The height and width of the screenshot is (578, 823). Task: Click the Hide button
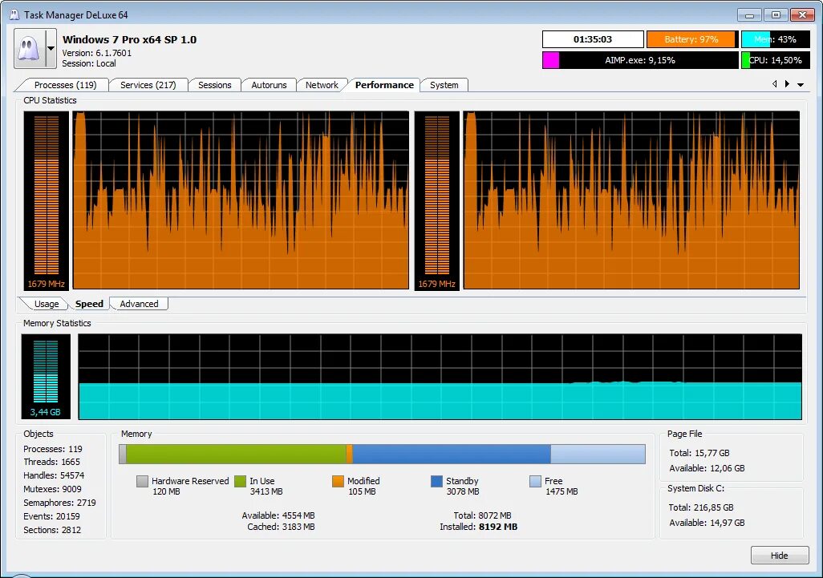[x=780, y=556]
